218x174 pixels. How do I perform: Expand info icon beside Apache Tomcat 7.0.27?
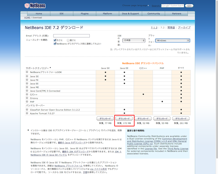tap(27, 113)
